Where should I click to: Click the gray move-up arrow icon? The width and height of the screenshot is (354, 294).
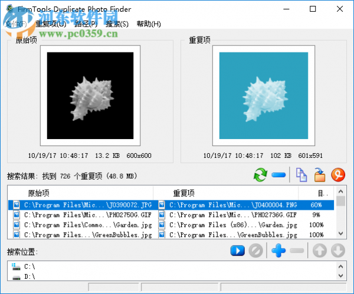[x=320, y=250]
